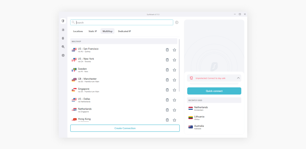
Task: Click the Australia flag in Recently Used
Action: tap(191, 127)
